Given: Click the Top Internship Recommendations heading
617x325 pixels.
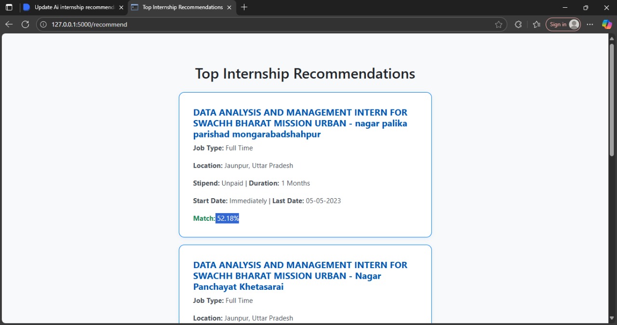Looking at the screenshot, I should (305, 74).
